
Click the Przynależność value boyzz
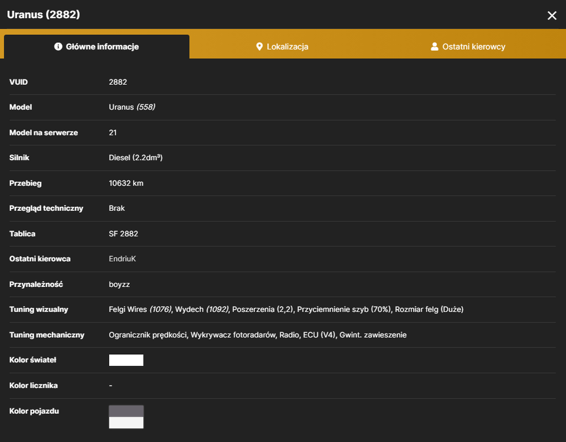pyautogui.click(x=119, y=285)
